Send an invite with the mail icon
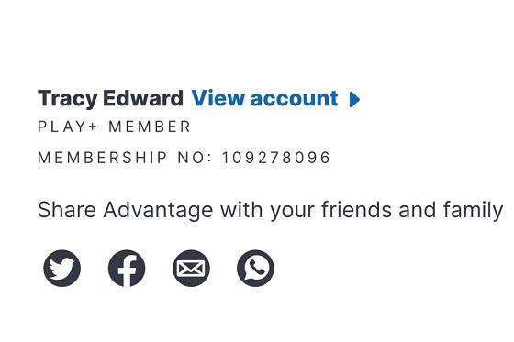514x342 pixels. [x=191, y=269]
